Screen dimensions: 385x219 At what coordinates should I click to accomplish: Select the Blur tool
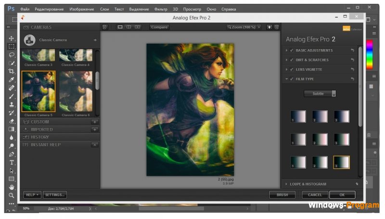click(x=11, y=138)
